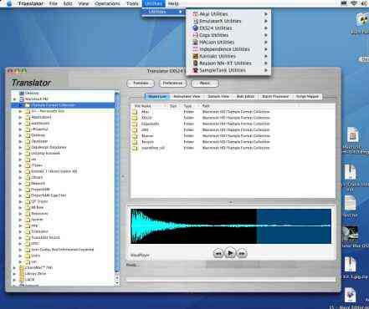The image size is (369, 309).
Task: Open EmulatorX Utilities submenu
Action: tap(228, 21)
